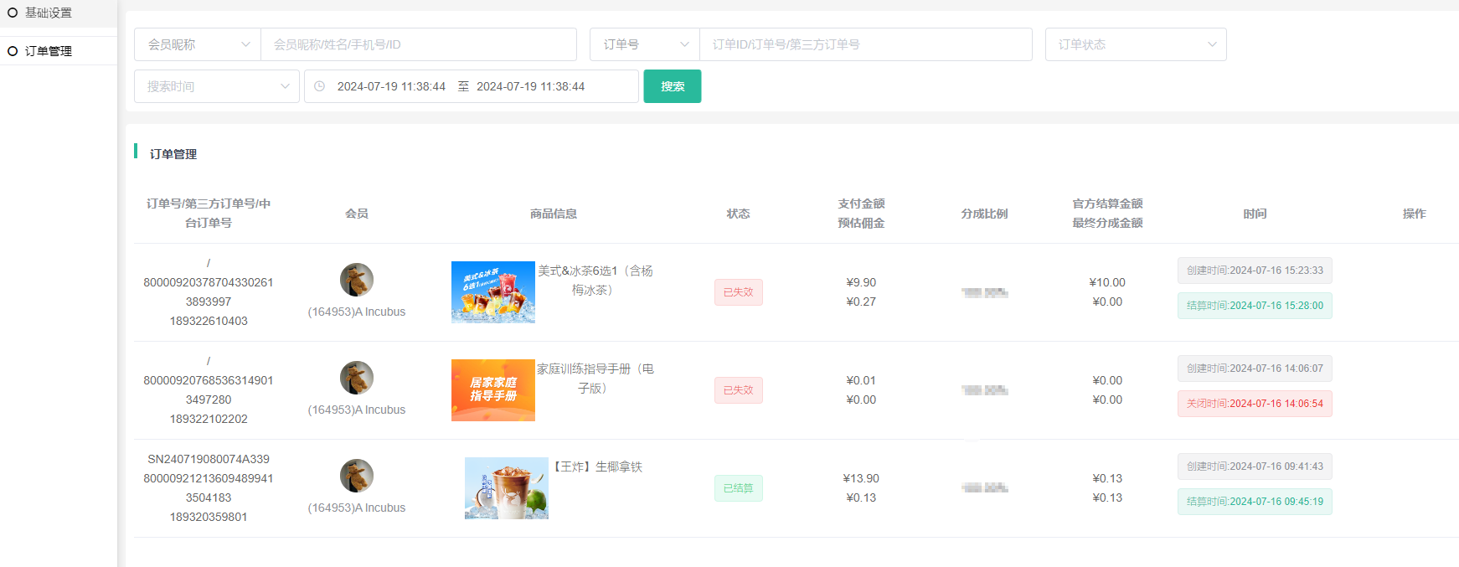This screenshot has height=567, width=1459.
Task: Click the 操作 column header
Action: 1414,214
